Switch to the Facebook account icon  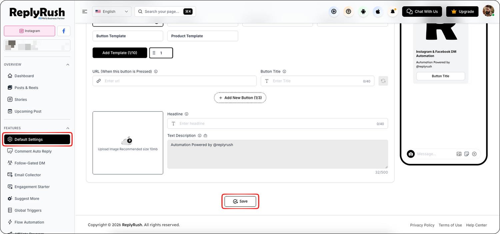pos(64,31)
